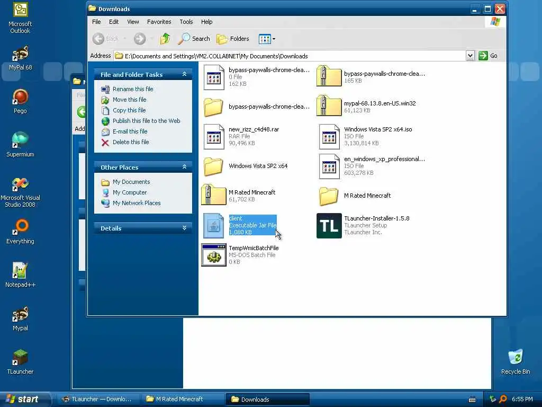Select the en_windows_xp_professional ISO file icon
This screenshot has width=542, height=407.
tap(329, 166)
